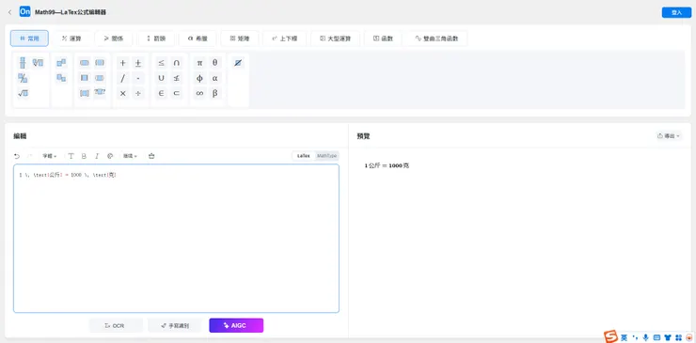
Task: Insert a fraction template
Action: pos(23,63)
